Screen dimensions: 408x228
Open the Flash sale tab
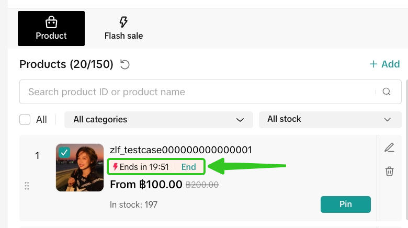tap(123, 28)
